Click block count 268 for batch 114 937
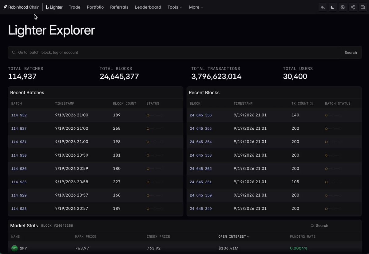Image resolution: width=369 pixels, height=254 pixels. (117, 128)
